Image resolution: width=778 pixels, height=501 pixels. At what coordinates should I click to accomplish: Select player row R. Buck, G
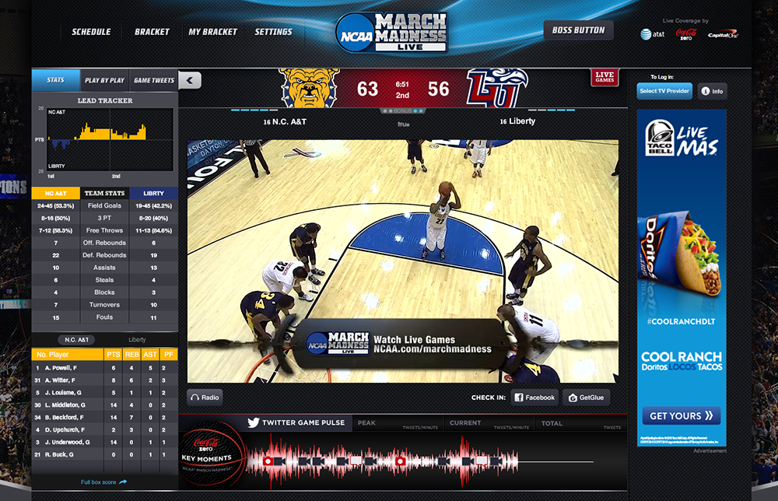click(105, 454)
